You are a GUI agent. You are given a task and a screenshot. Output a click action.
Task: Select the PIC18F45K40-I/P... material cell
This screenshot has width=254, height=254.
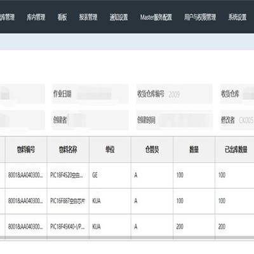(x=68, y=227)
